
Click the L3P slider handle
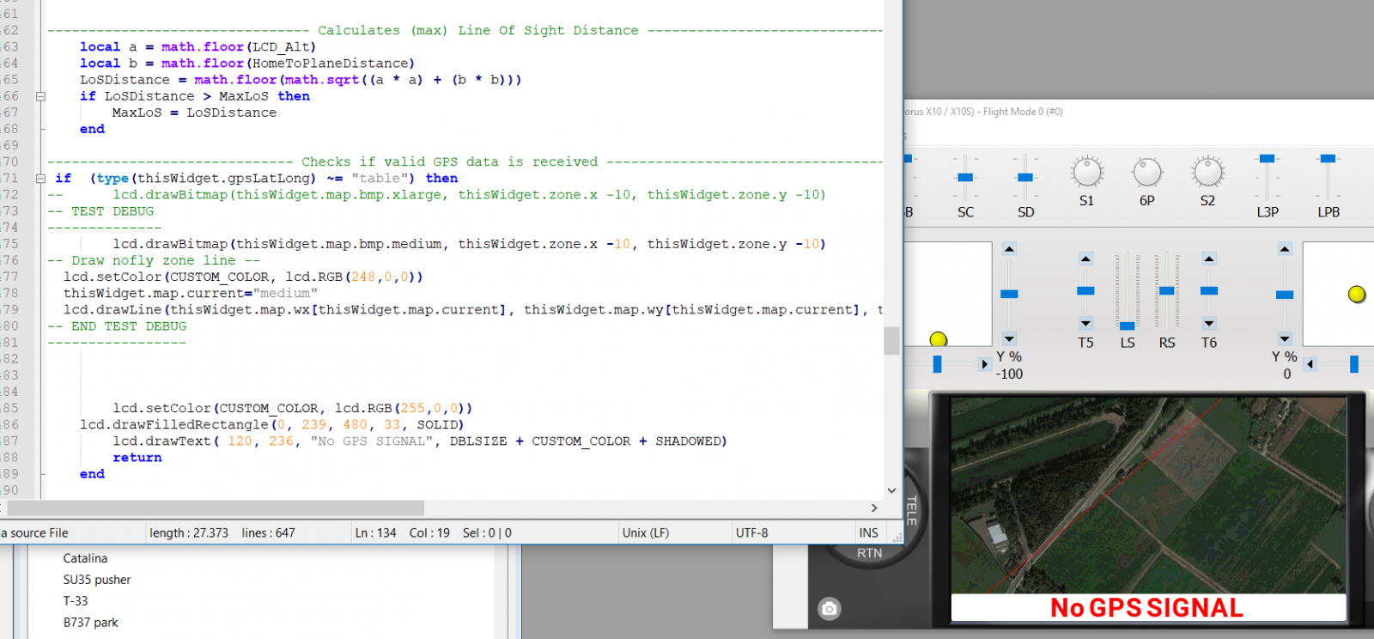1267,159
